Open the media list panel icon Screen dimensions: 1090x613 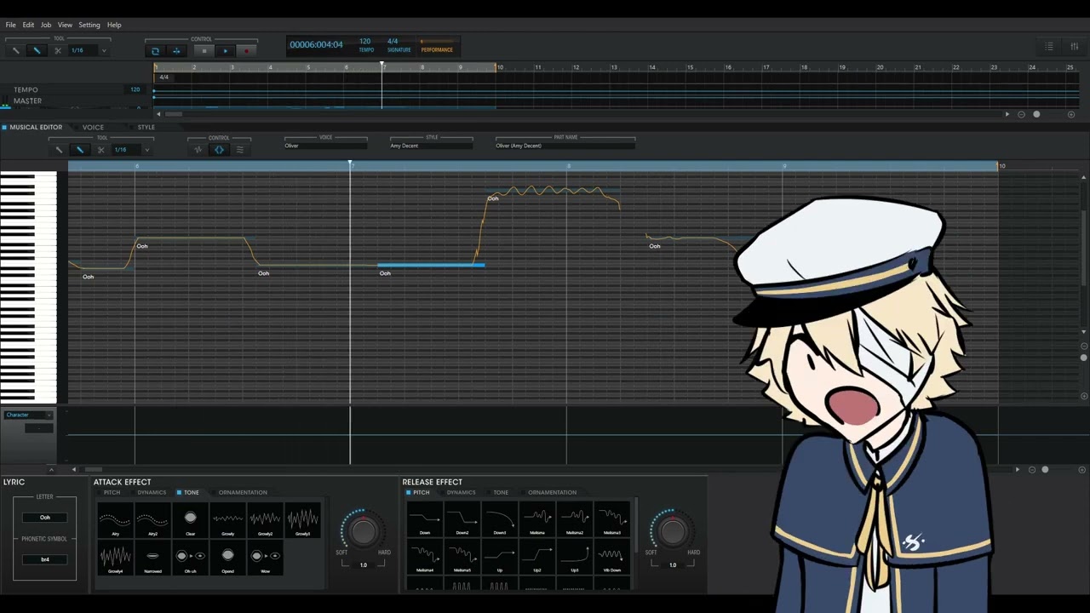coord(1049,46)
